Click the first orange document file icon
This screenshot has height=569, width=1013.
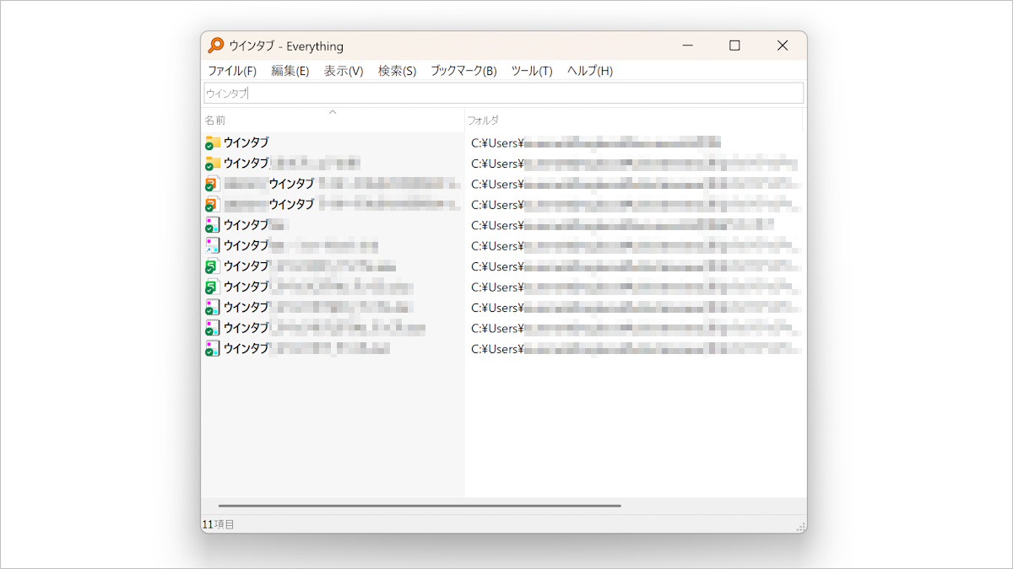point(213,184)
